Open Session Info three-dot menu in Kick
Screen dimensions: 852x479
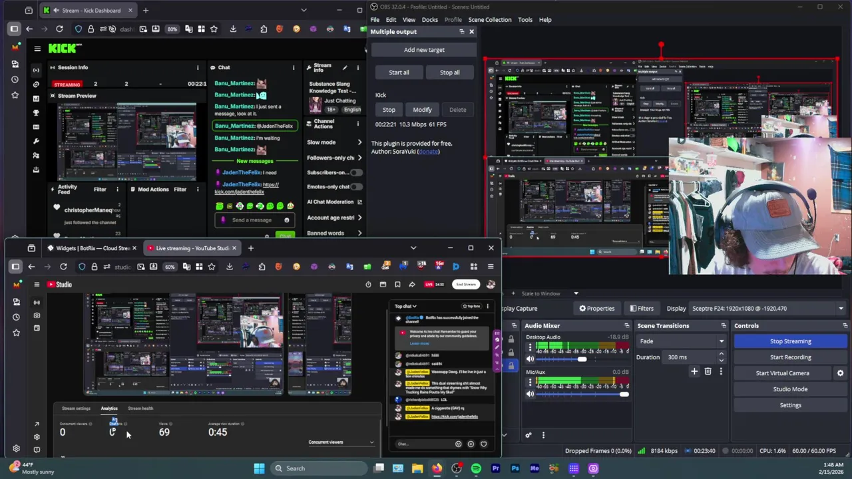tap(197, 67)
